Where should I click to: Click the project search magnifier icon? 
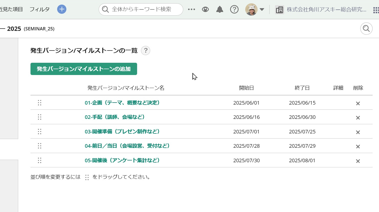366,29
